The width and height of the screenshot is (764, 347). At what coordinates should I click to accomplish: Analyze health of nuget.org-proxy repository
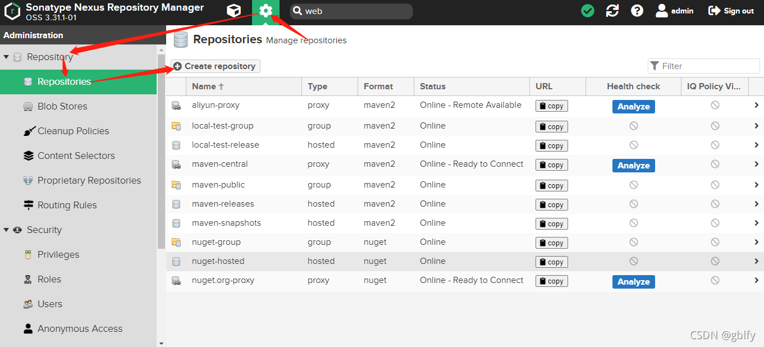tap(633, 282)
